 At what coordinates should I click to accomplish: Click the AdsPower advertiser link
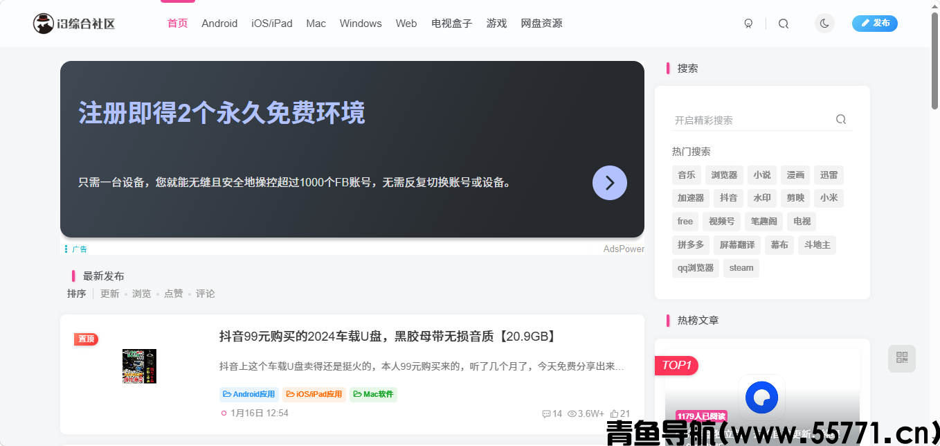624,249
